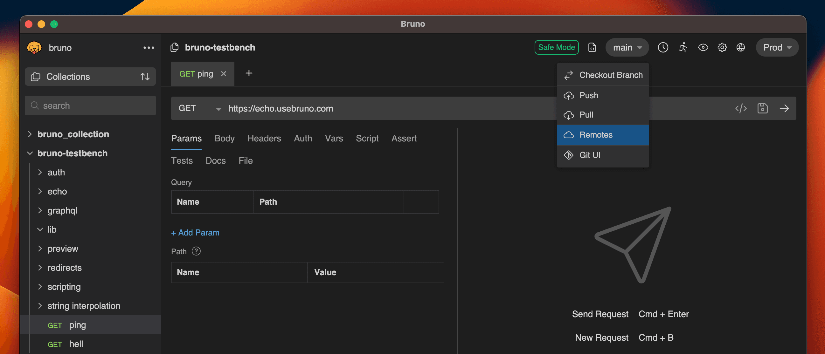This screenshot has width=825, height=354.
Task: Send request using arrow icon
Action: tap(784, 108)
